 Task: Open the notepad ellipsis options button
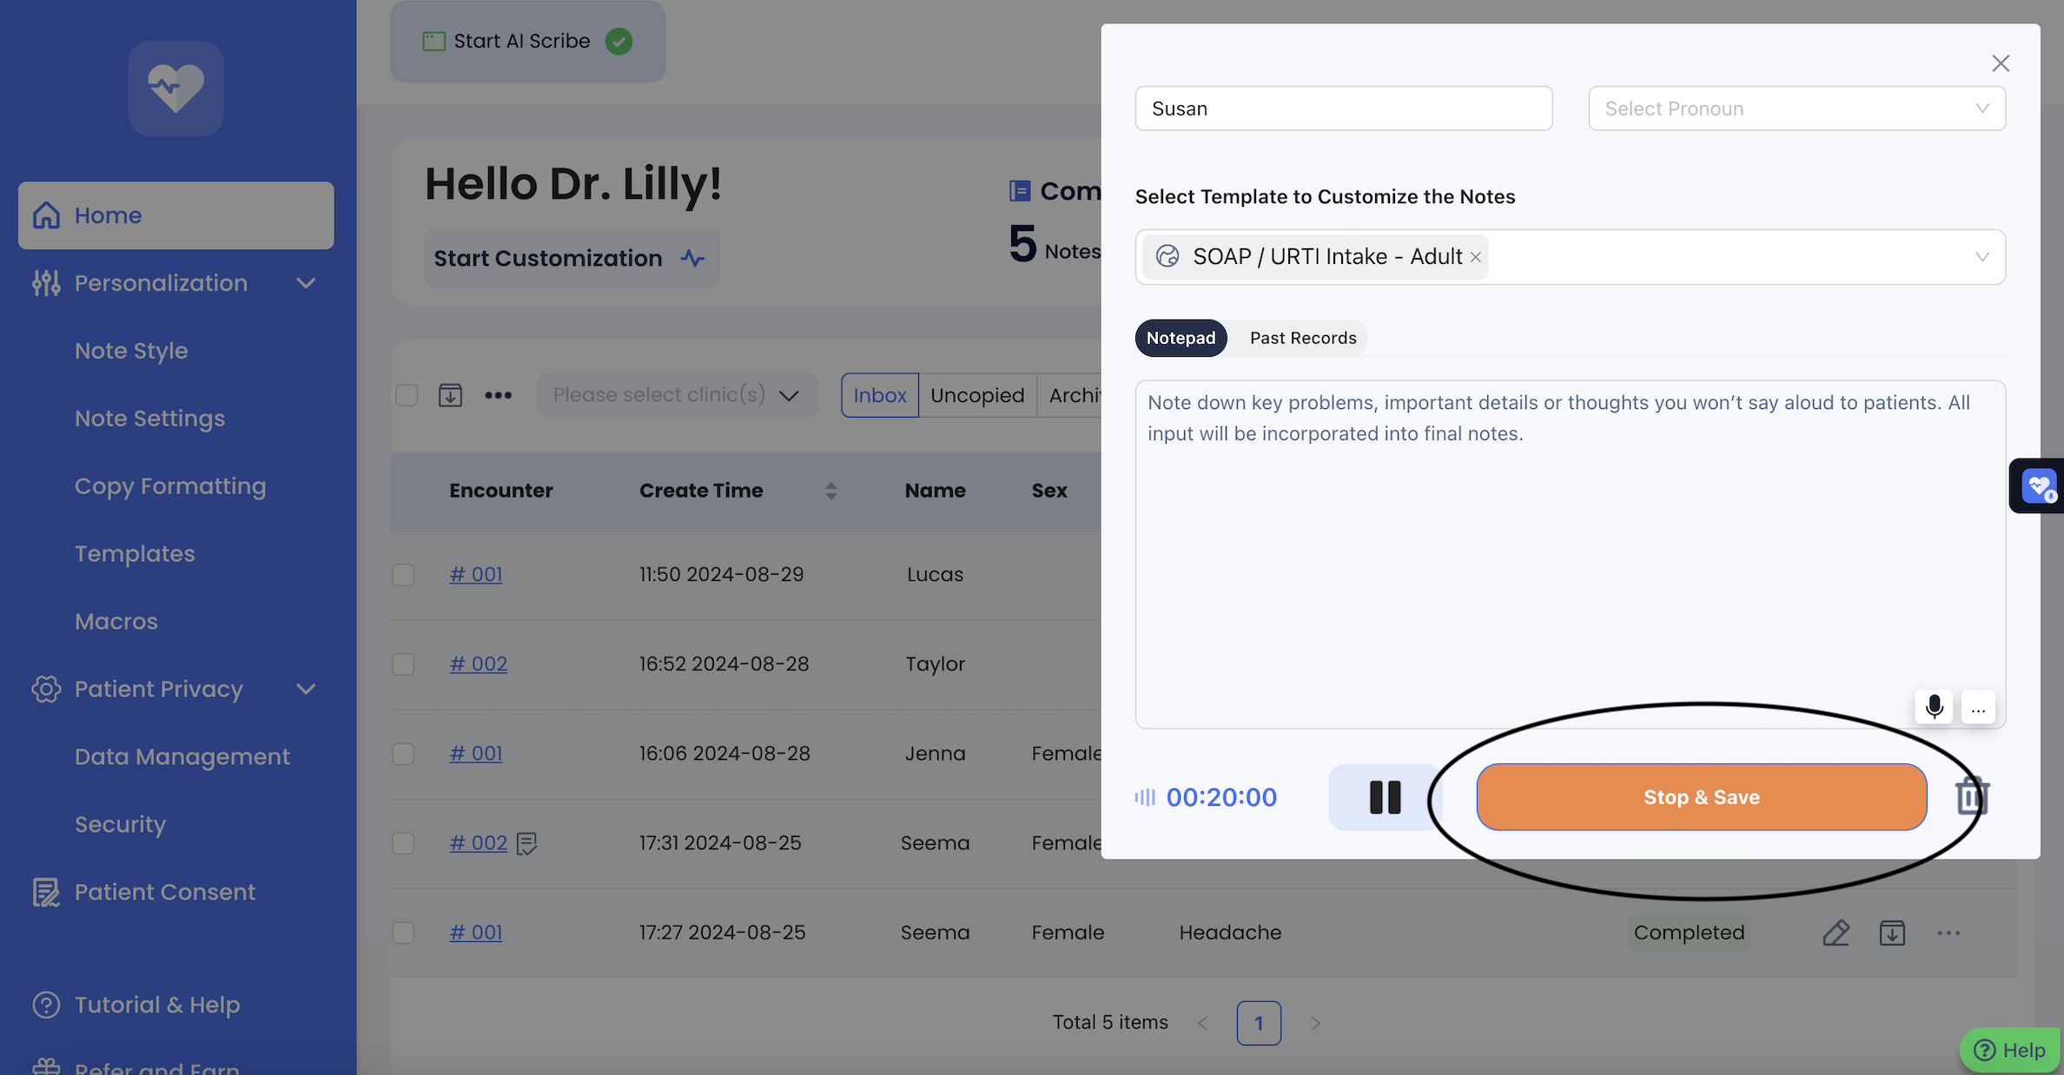(1978, 708)
